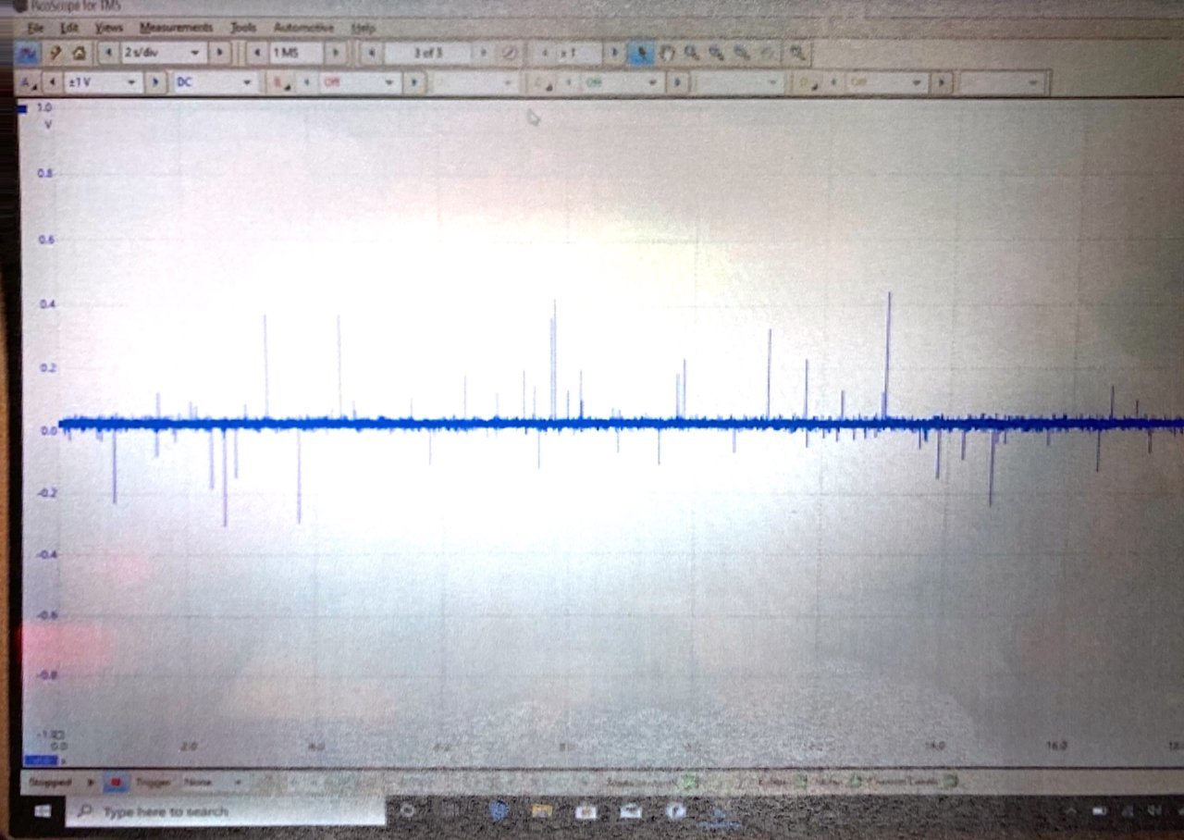Click the Channel A axis marker

23,109
